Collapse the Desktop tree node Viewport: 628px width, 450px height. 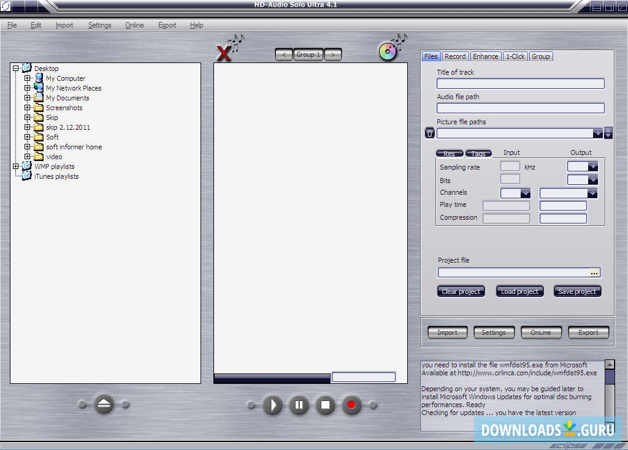15,69
